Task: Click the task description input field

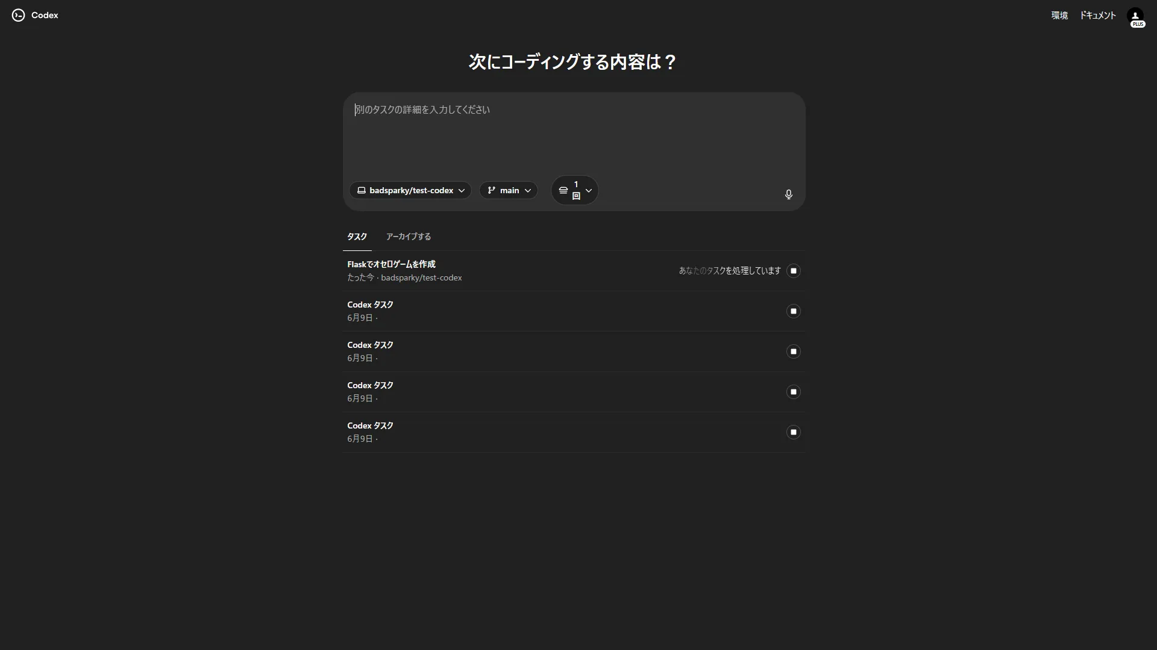Action: (x=572, y=129)
